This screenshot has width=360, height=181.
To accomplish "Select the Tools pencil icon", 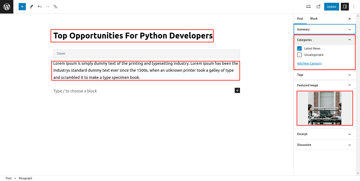I will point(31,7).
